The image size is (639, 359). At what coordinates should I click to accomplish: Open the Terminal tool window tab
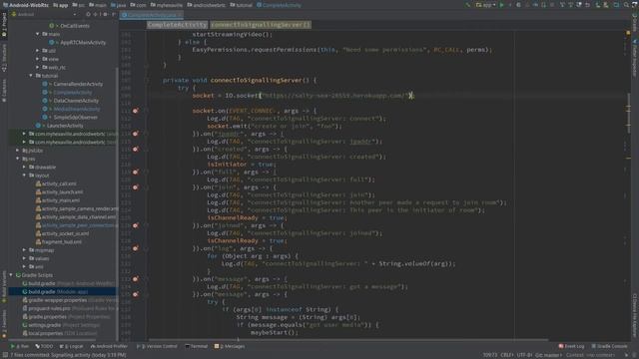[x=196, y=346]
